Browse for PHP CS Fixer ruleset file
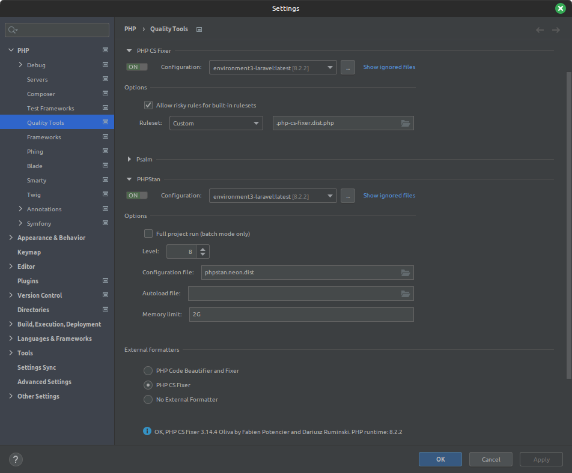The image size is (572, 473). pyautogui.click(x=406, y=123)
